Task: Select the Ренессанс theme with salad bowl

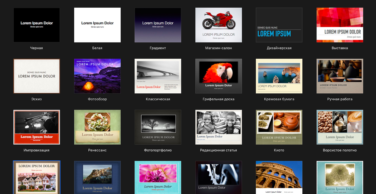Action: [97, 127]
